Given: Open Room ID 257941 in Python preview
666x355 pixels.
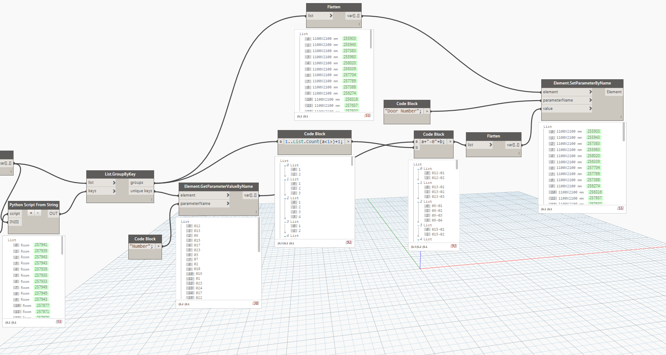Looking at the screenshot, I should [x=41, y=245].
